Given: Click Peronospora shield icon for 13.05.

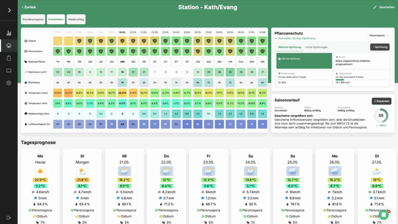Looking at the screenshot, I should (x=58, y=51).
